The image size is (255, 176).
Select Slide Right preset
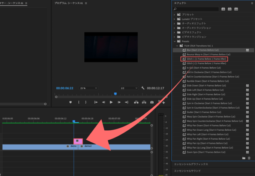[206, 94]
